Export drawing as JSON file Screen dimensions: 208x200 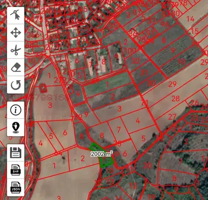[15, 187]
